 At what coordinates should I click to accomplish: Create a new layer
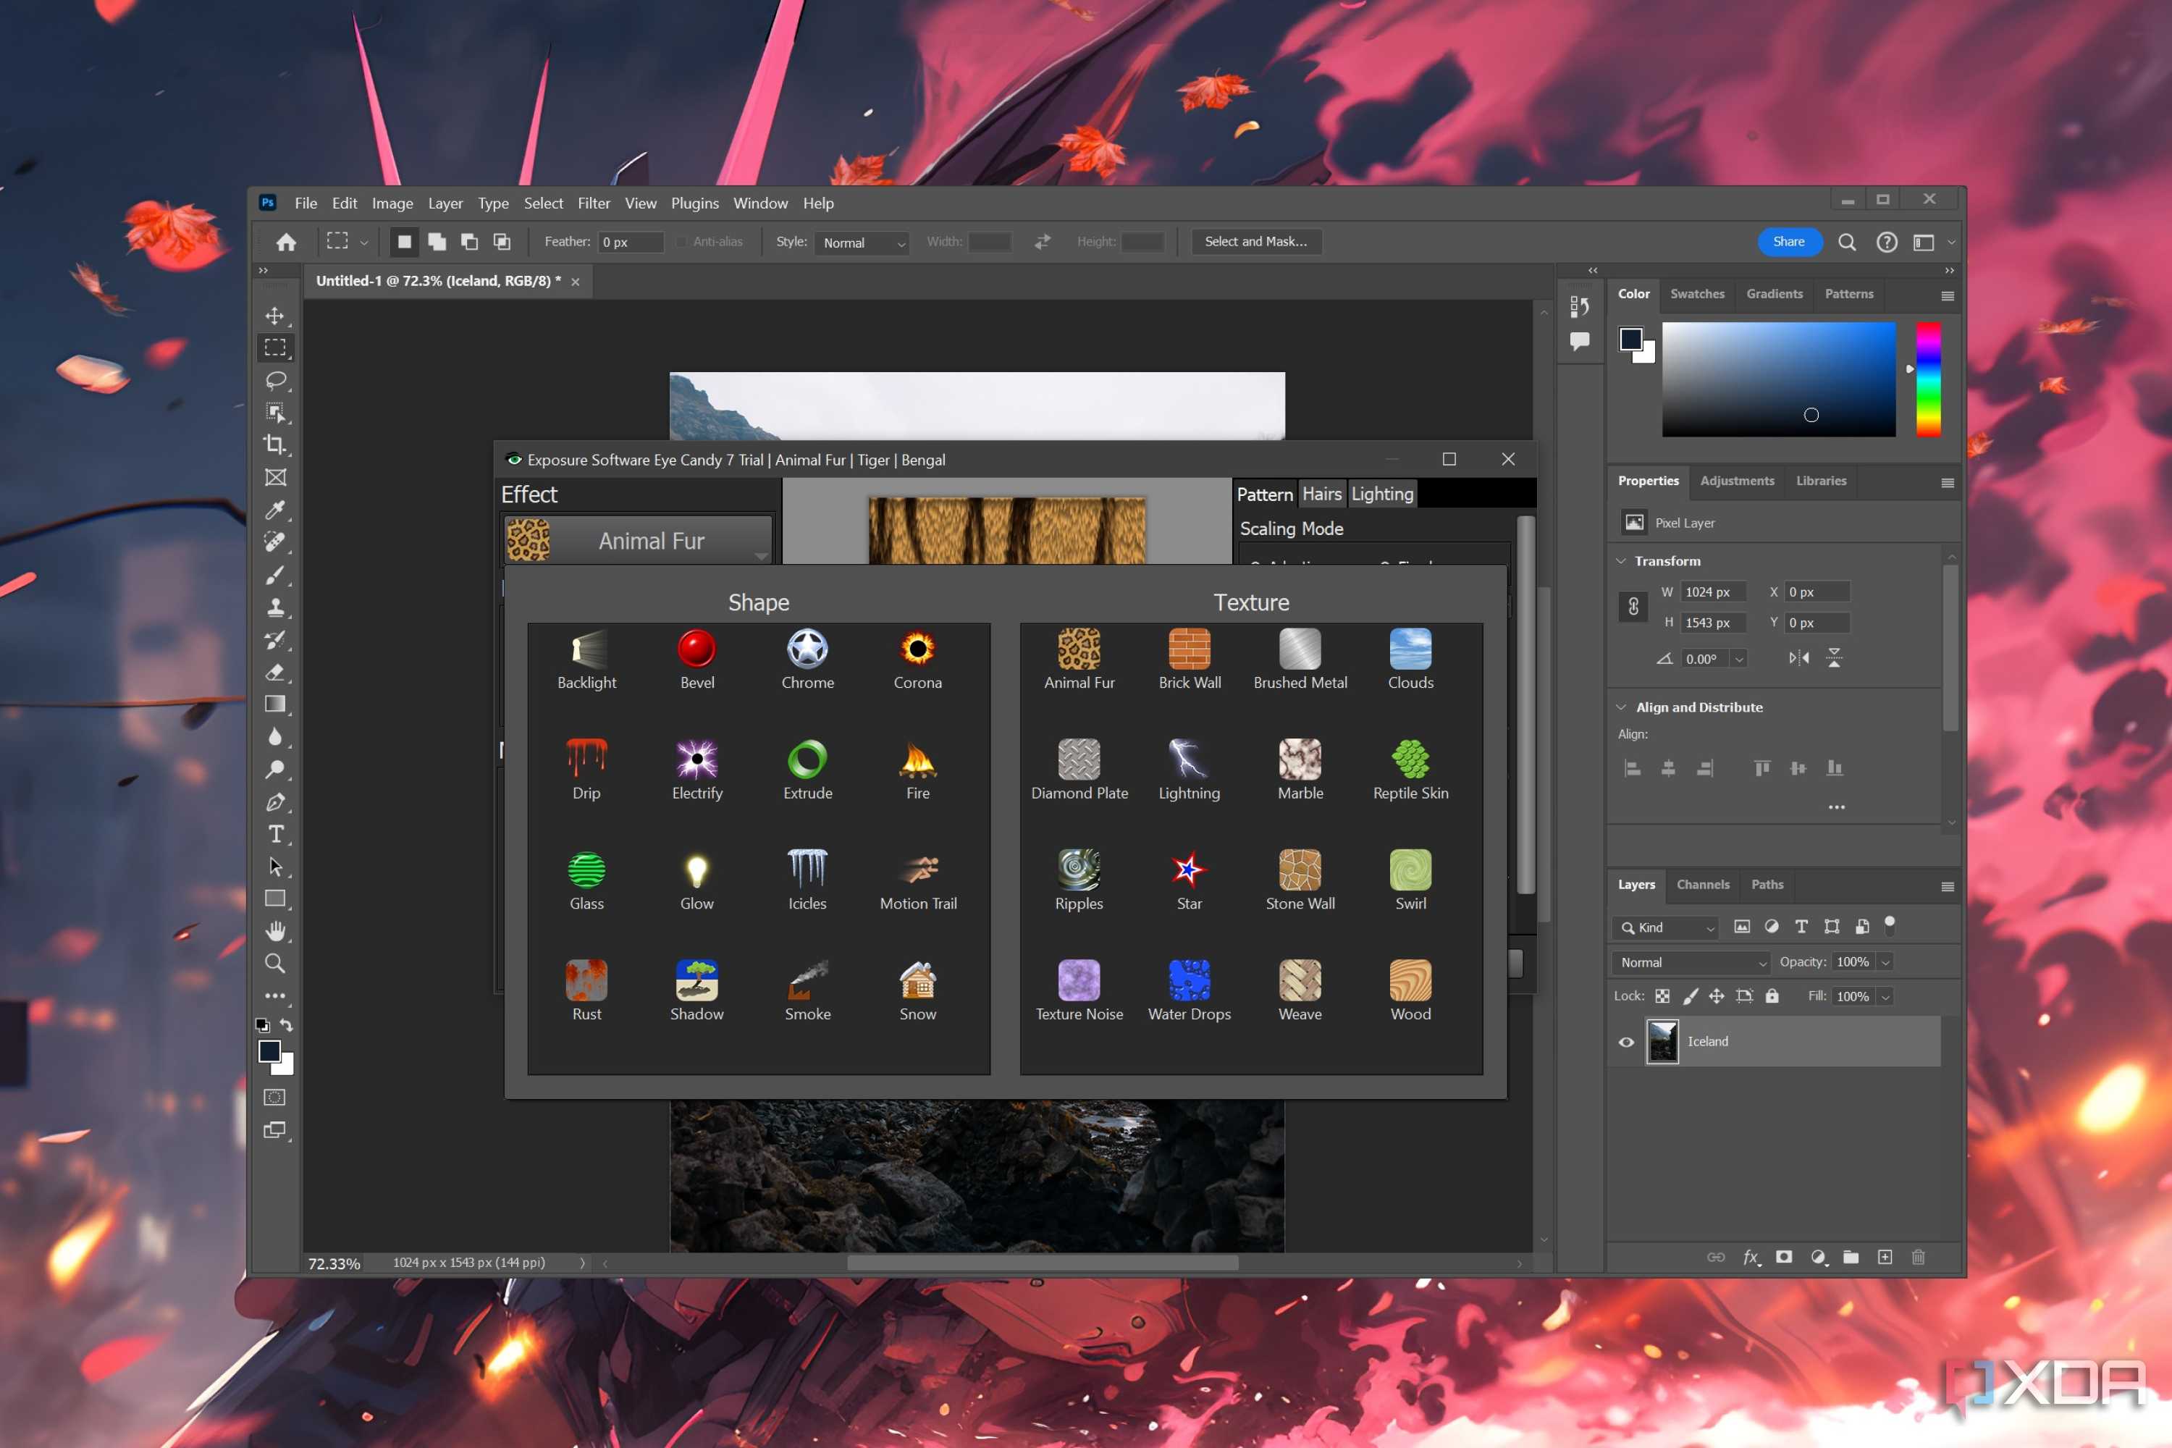(1884, 1257)
